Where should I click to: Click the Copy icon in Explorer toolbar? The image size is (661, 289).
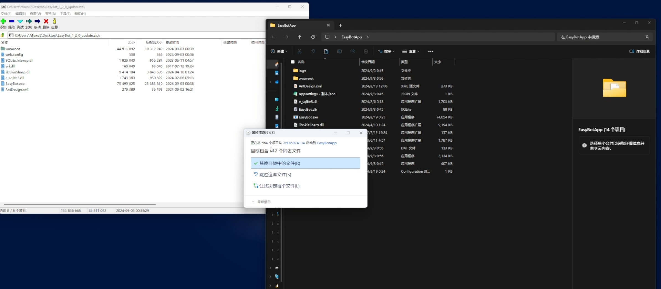click(x=313, y=51)
